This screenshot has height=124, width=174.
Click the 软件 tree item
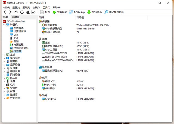[11, 85]
